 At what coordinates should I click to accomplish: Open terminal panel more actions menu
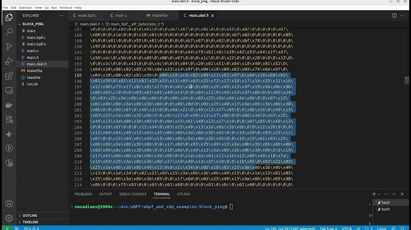(x=386, y=194)
